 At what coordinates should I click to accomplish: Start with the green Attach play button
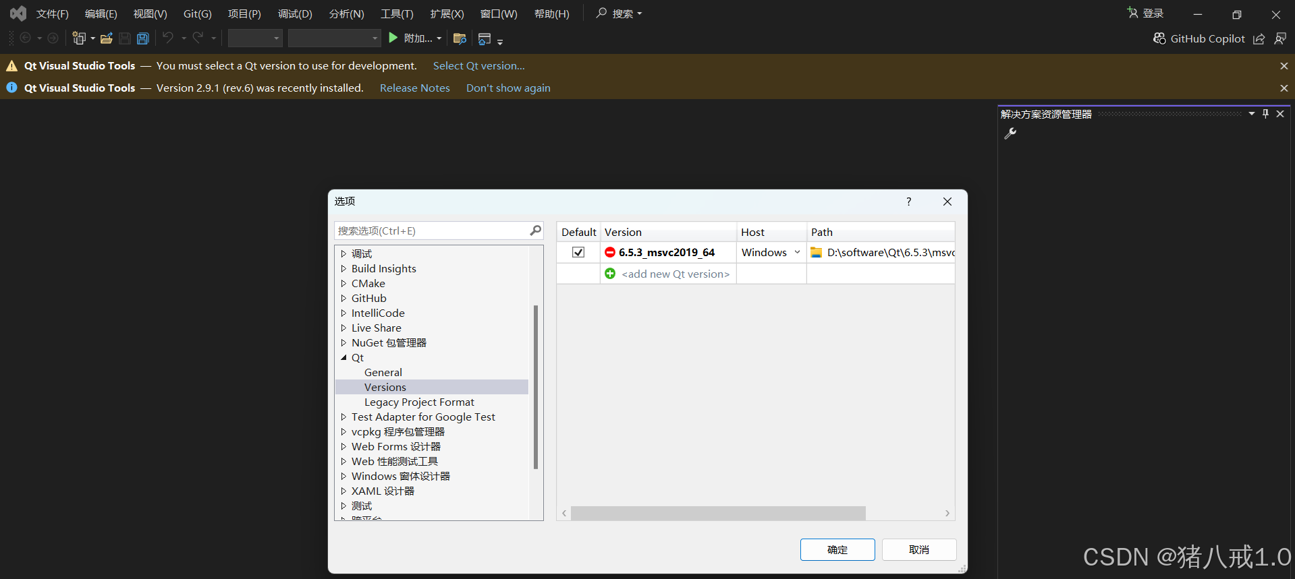click(x=393, y=38)
